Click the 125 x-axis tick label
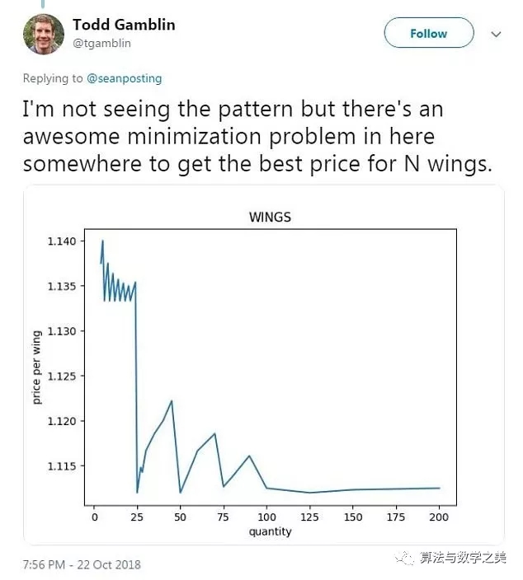This screenshot has width=523, height=580. (309, 517)
